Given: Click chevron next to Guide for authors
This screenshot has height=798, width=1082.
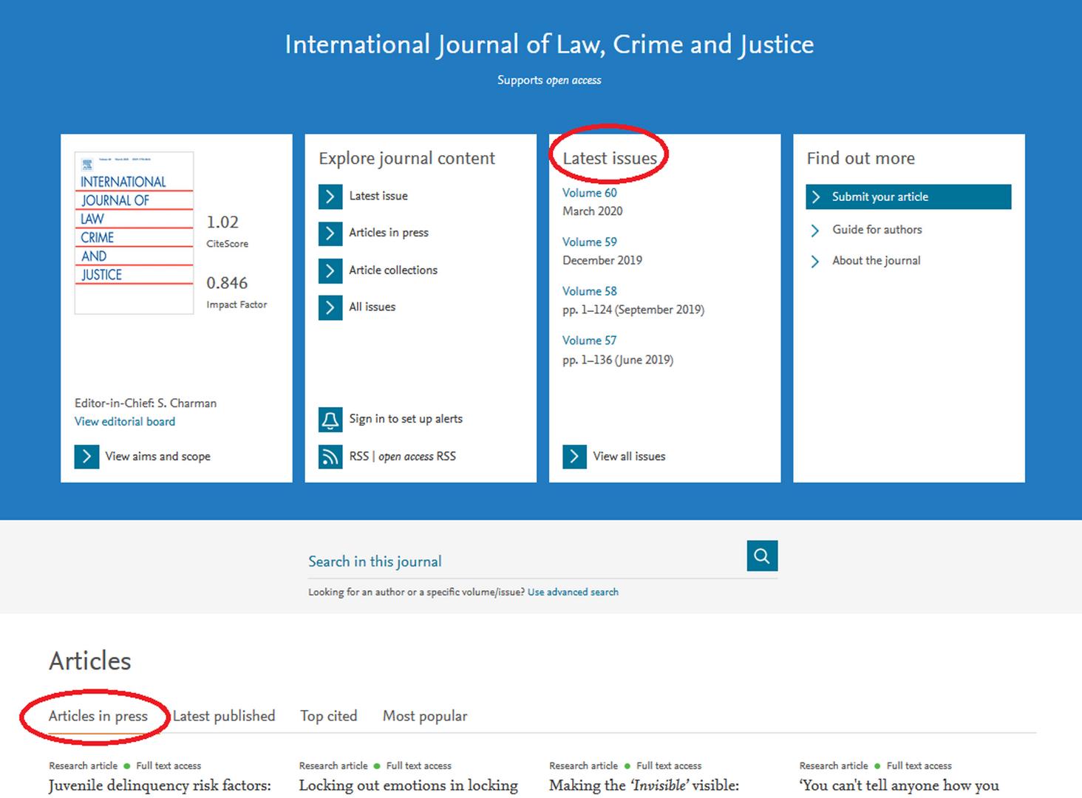Looking at the screenshot, I should point(815,231).
